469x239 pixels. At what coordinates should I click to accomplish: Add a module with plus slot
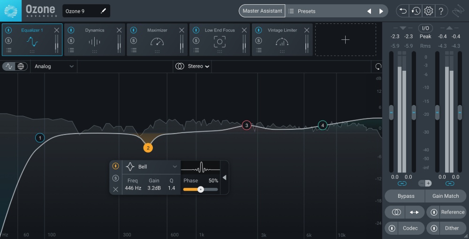pyautogui.click(x=345, y=40)
